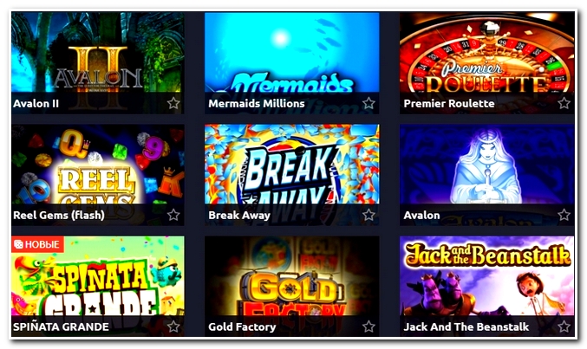This screenshot has width=587, height=349.
Task: Launch Mermaids Millions from its thumbnail
Action: [291, 52]
